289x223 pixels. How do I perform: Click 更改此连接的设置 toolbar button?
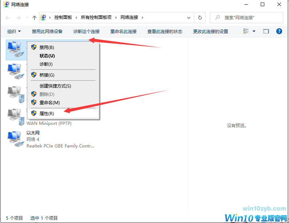point(211,32)
